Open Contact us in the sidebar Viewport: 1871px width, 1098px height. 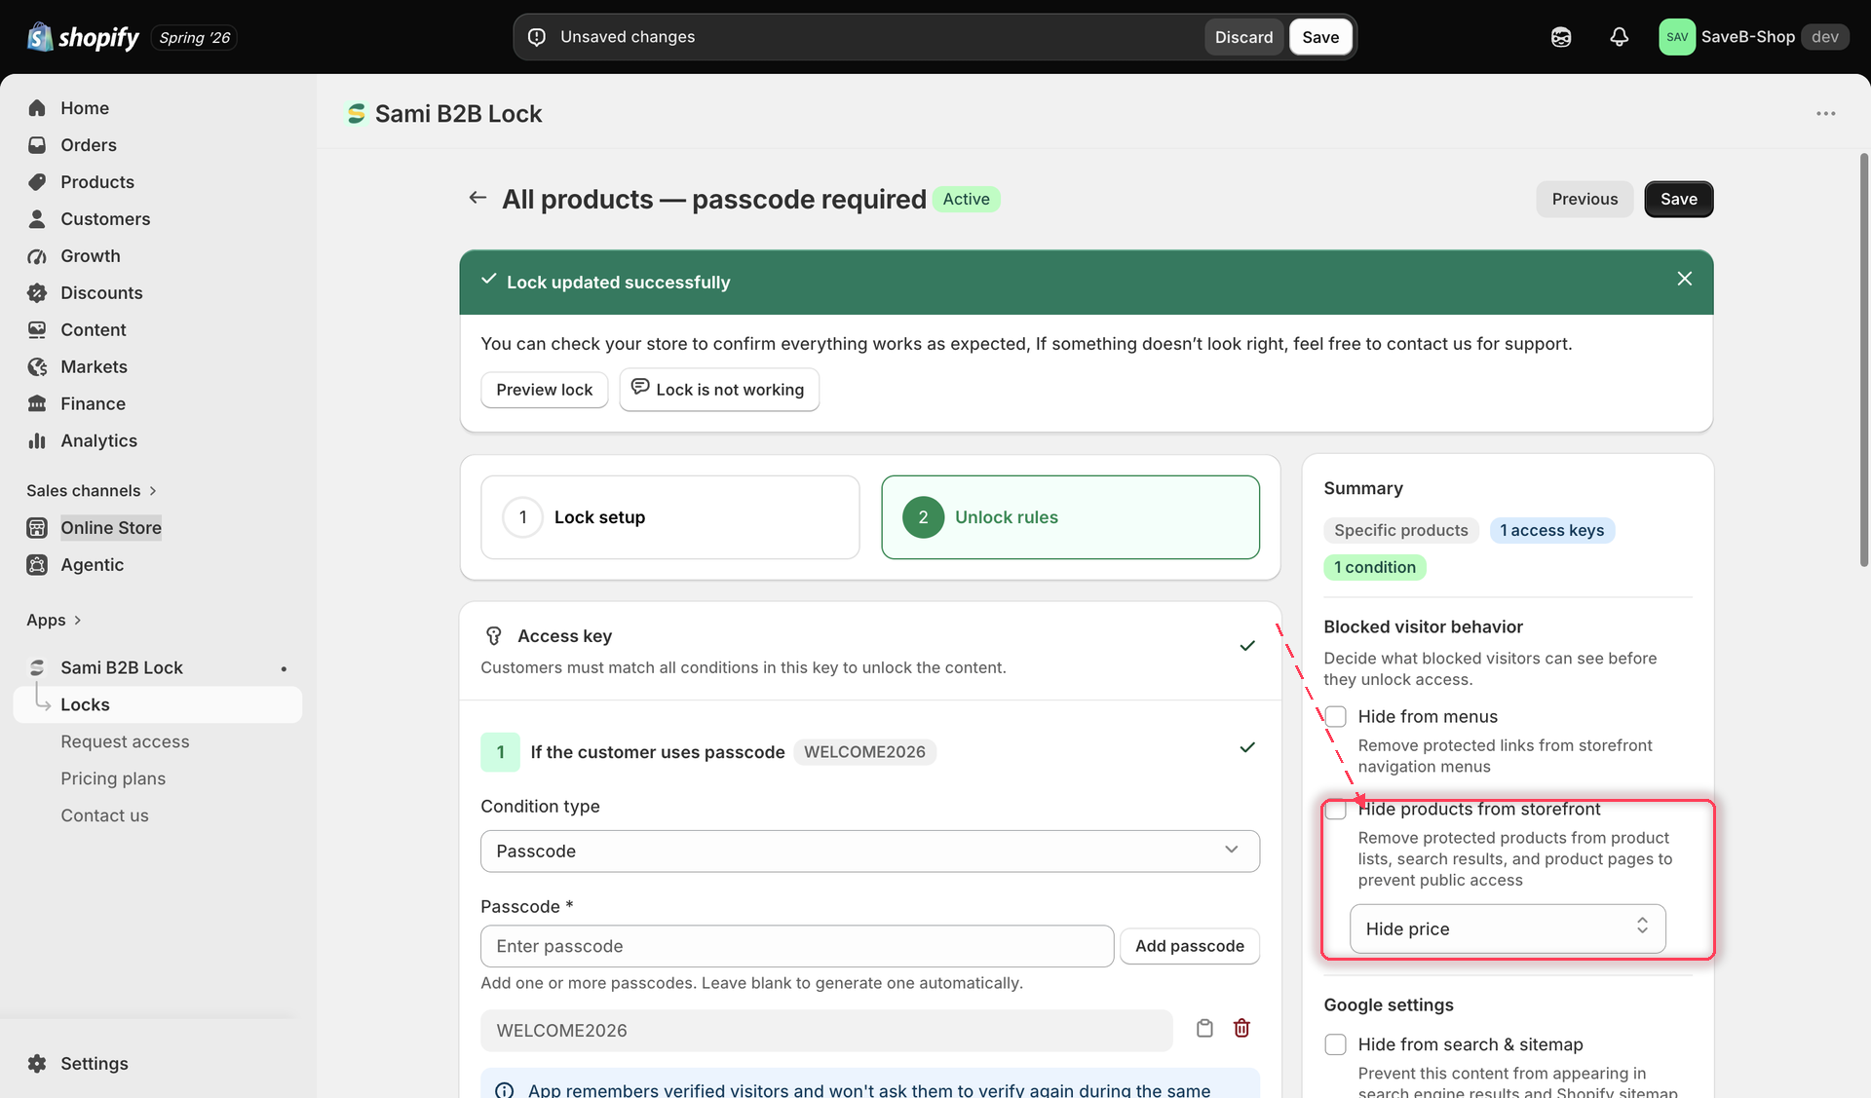[104, 815]
